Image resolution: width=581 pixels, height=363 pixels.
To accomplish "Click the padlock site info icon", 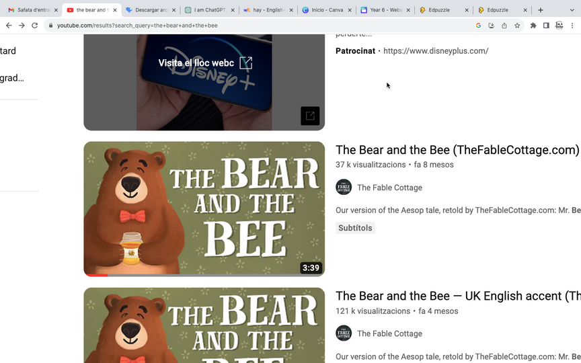I will point(50,26).
